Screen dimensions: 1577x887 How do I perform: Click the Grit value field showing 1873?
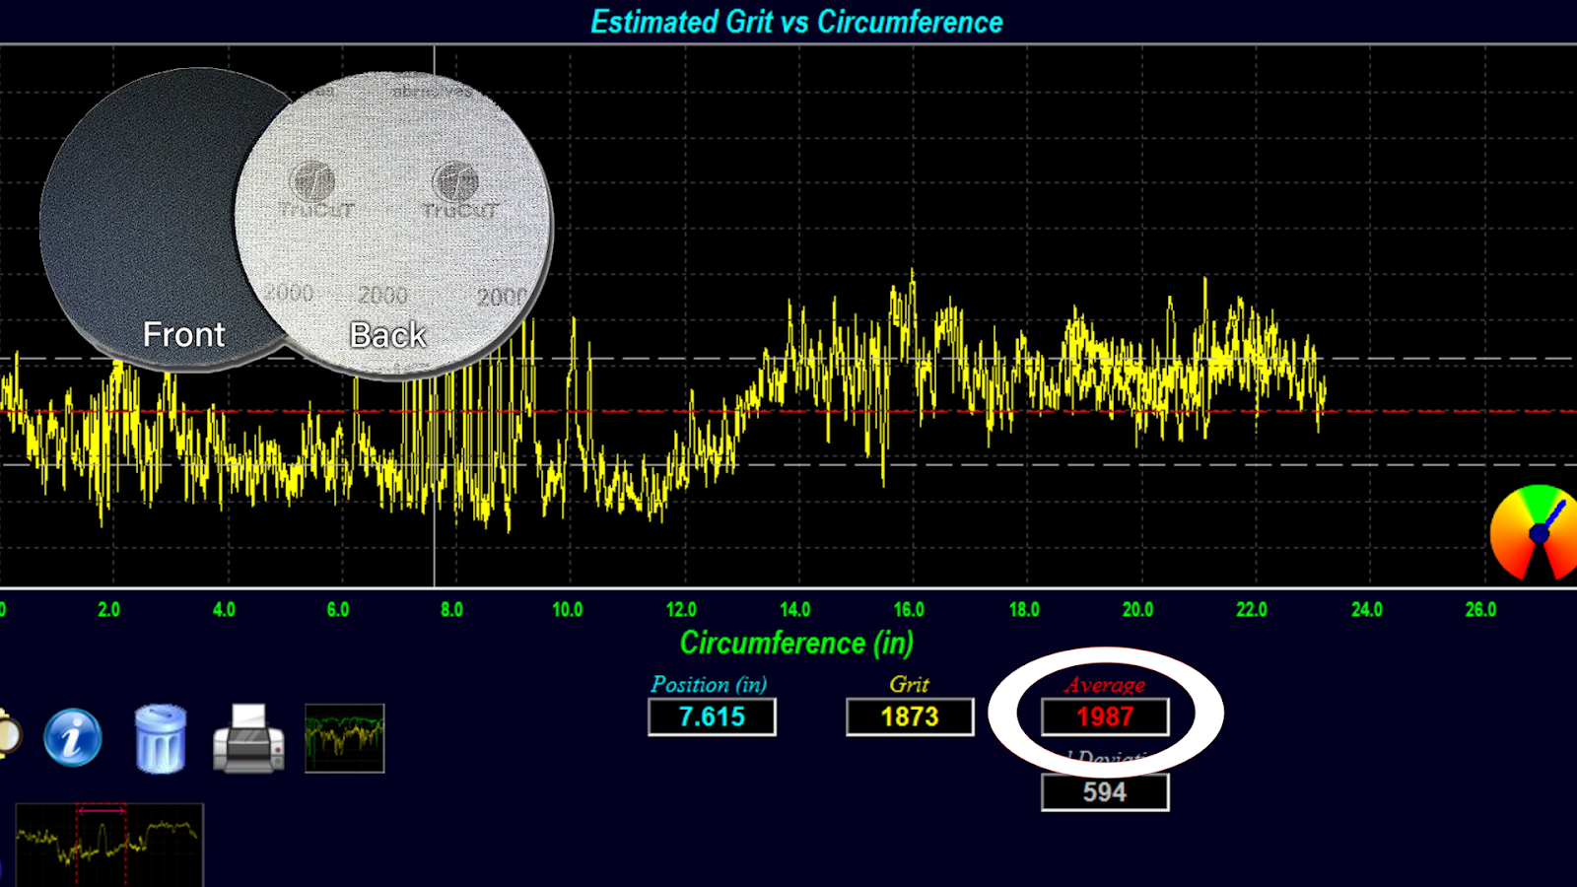point(909,716)
